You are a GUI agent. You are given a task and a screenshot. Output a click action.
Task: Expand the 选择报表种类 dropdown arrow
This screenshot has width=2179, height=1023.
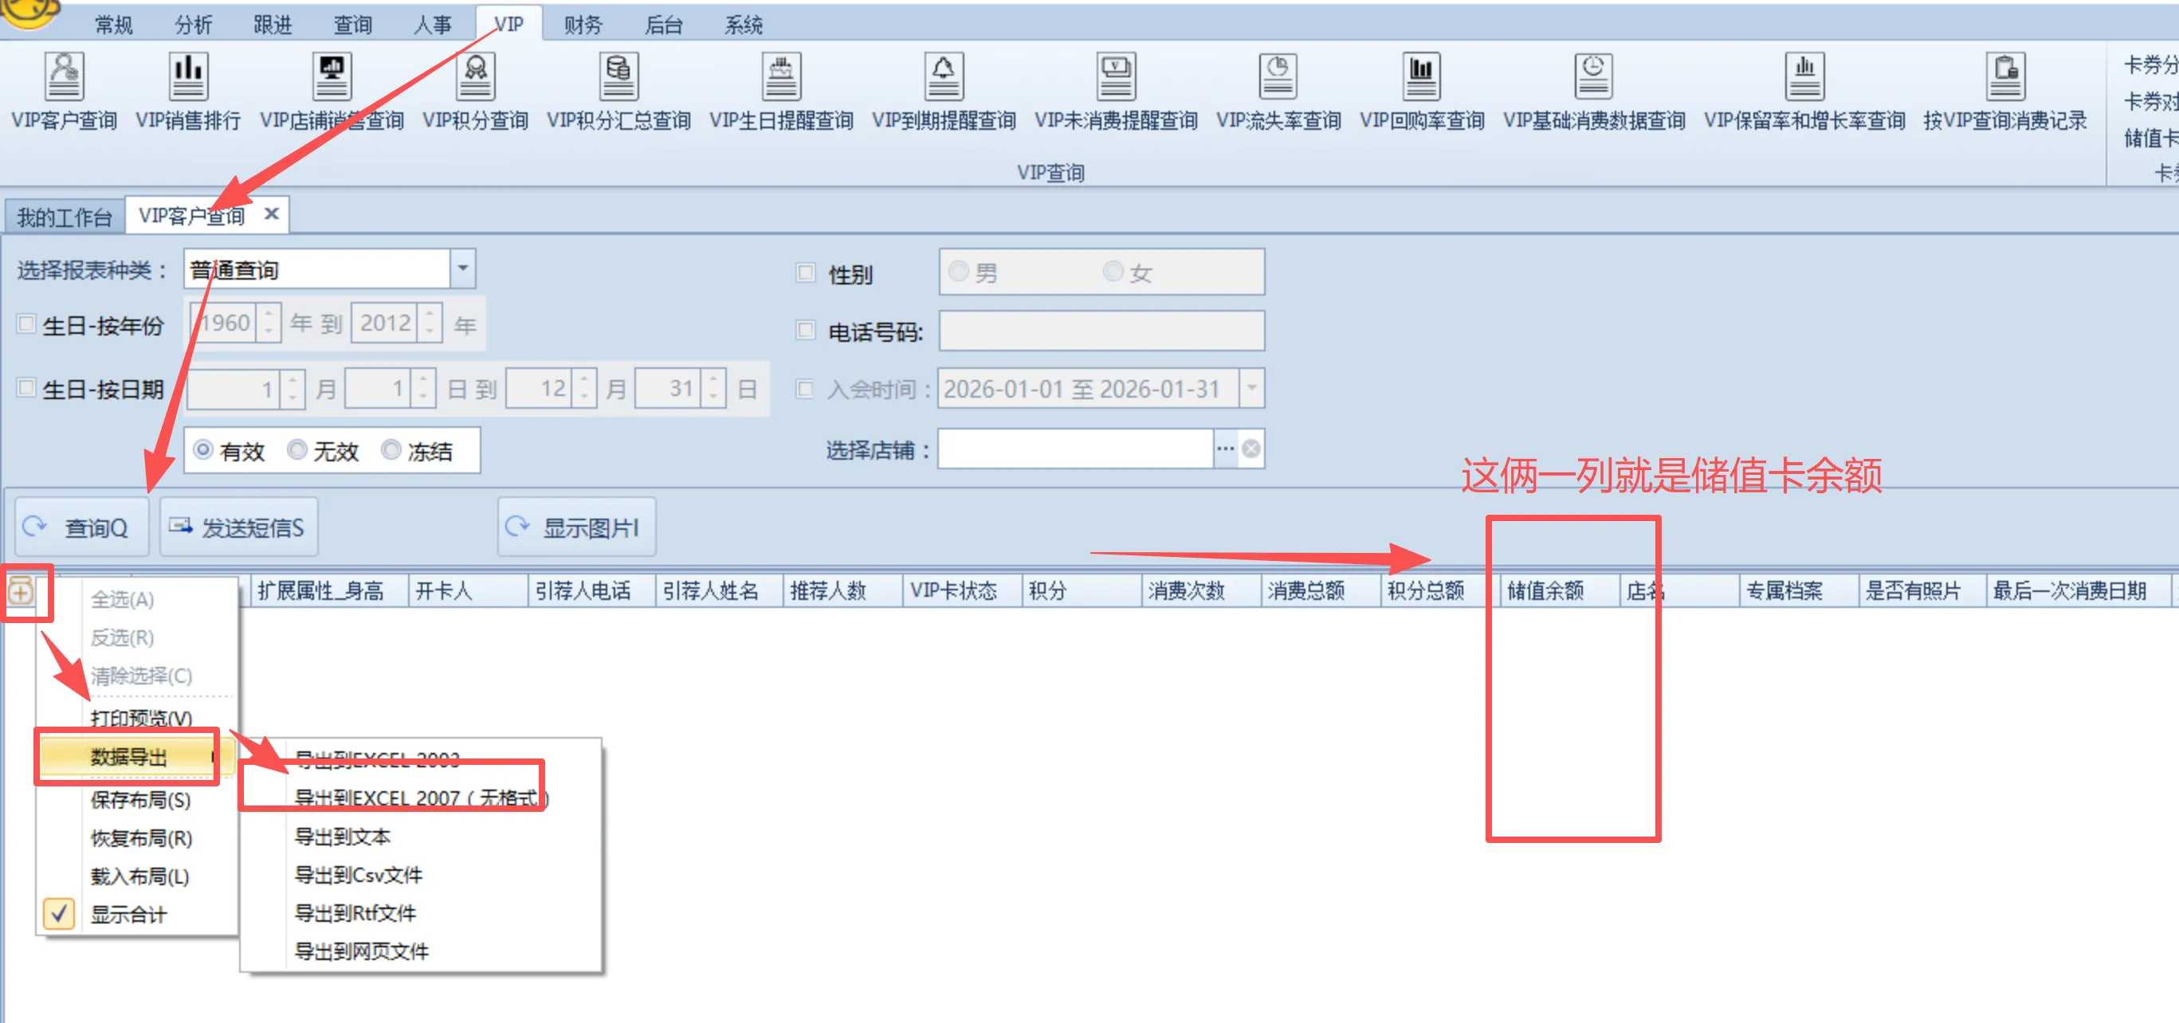[463, 268]
